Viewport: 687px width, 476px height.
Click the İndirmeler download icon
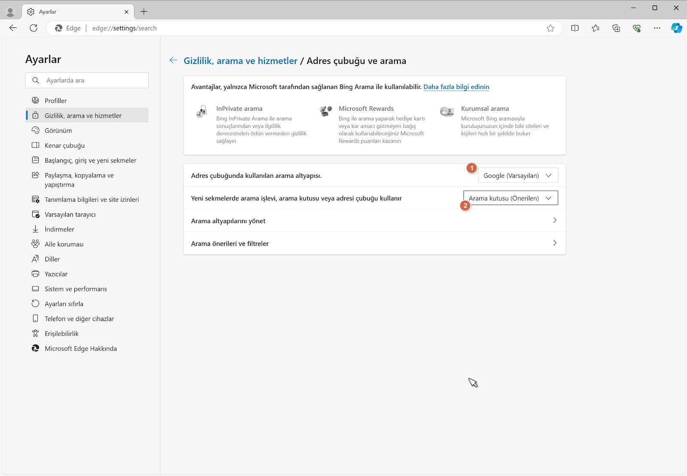[x=36, y=229]
